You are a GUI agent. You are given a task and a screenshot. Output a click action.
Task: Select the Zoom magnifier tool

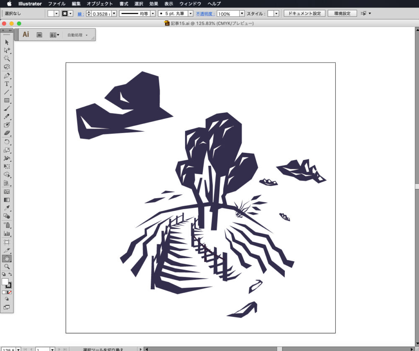(7, 266)
